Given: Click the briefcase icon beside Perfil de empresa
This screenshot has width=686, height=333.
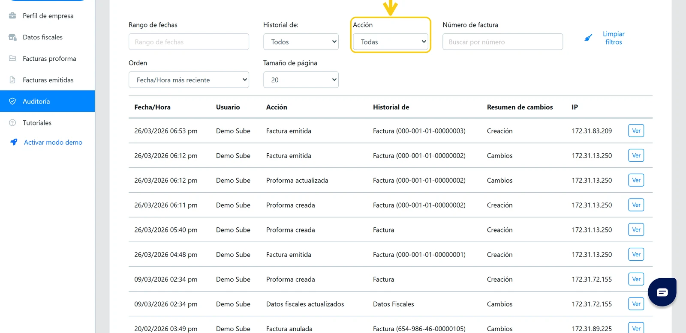Looking at the screenshot, I should [x=12, y=16].
